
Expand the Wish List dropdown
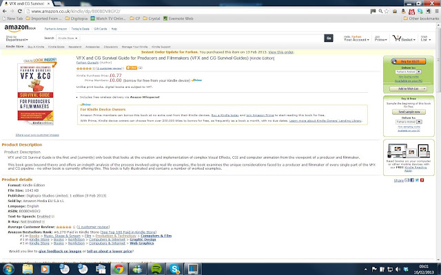click(426, 38)
